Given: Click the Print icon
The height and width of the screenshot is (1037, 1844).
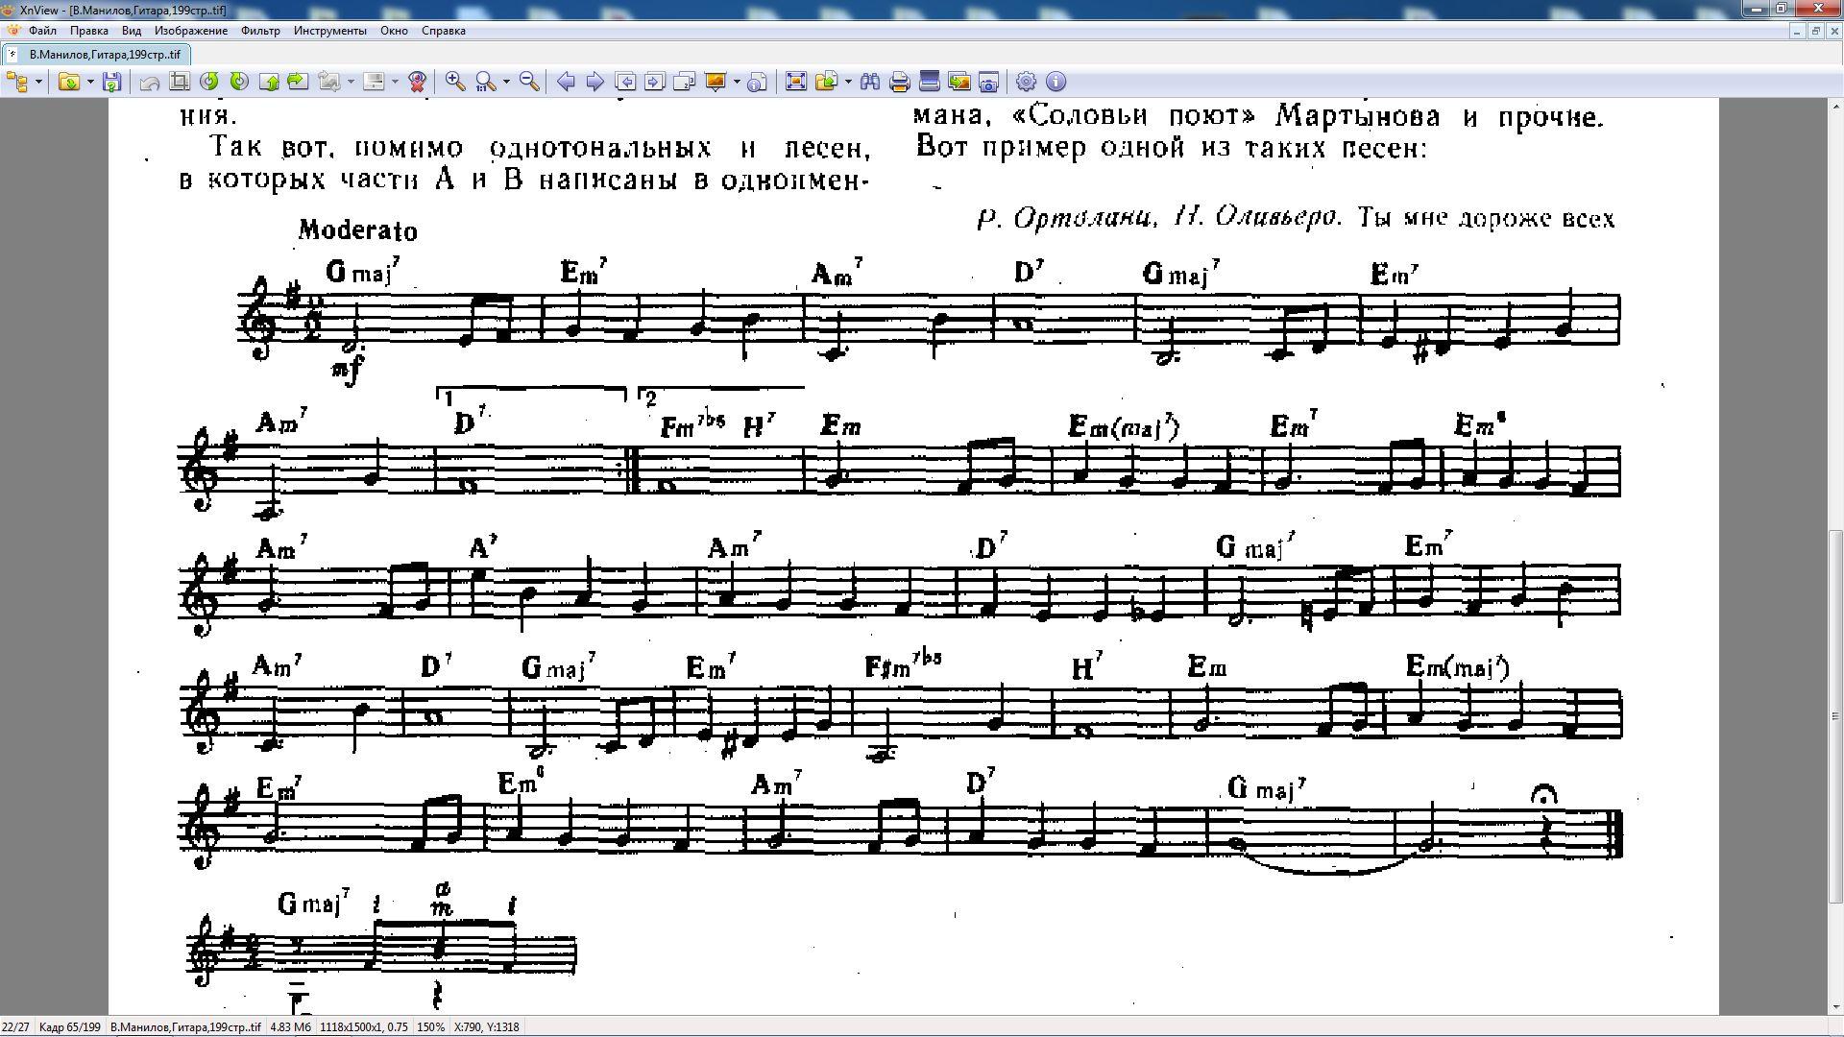Looking at the screenshot, I should [x=899, y=82].
